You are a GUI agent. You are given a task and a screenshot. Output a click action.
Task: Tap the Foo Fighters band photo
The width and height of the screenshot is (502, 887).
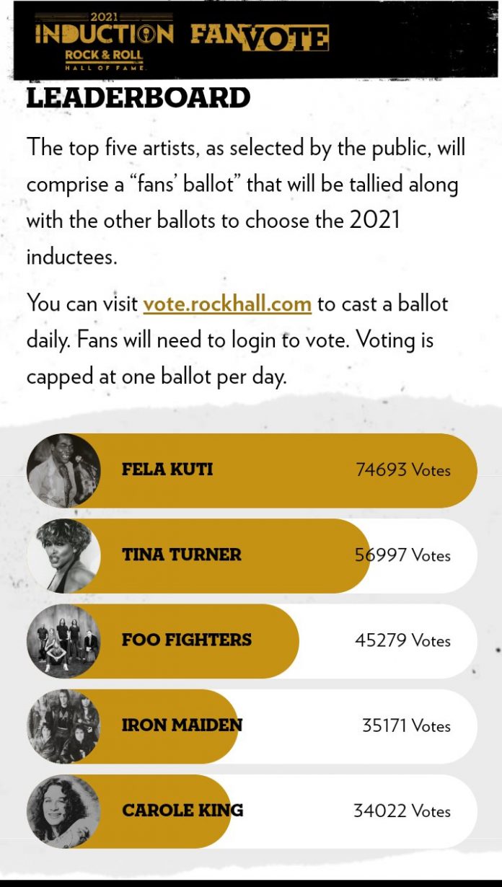pos(63,640)
